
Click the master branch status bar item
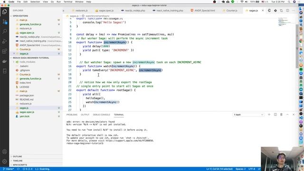click(9, 169)
